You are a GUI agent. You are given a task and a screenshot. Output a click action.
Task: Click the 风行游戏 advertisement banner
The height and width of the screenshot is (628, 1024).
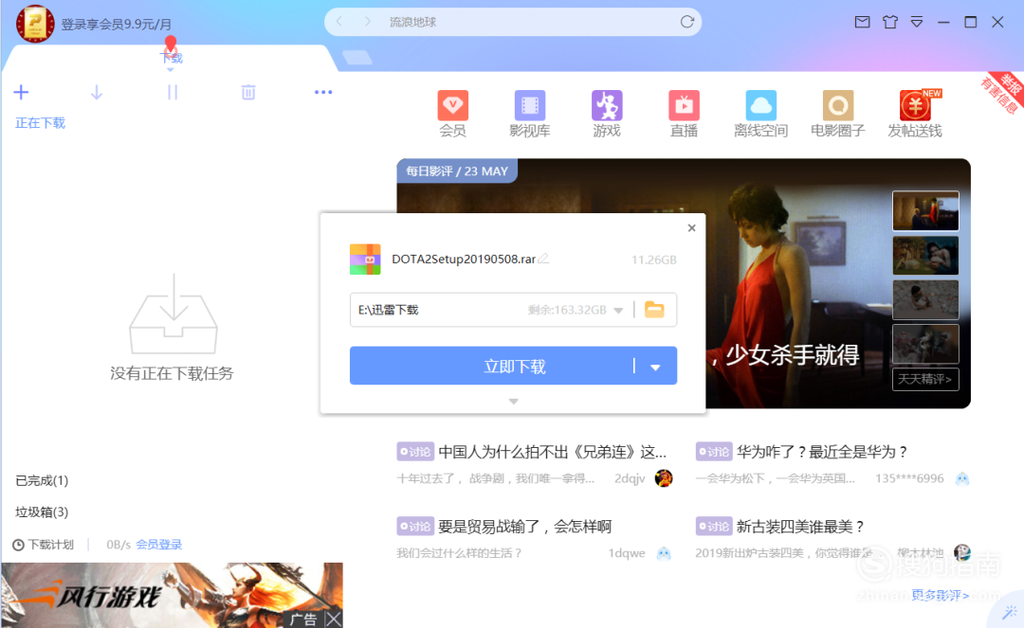172,595
